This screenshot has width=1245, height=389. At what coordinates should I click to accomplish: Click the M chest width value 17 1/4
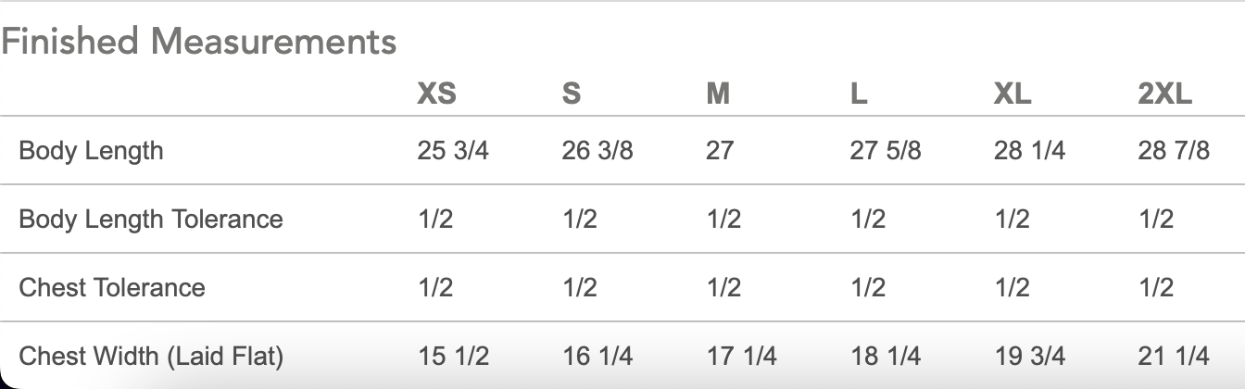tap(741, 356)
